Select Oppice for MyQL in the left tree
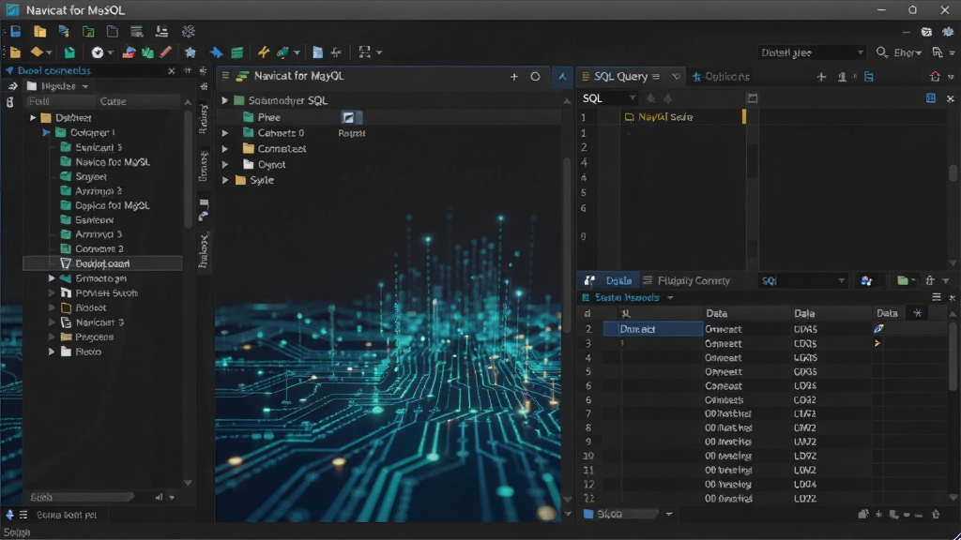 [x=113, y=205]
